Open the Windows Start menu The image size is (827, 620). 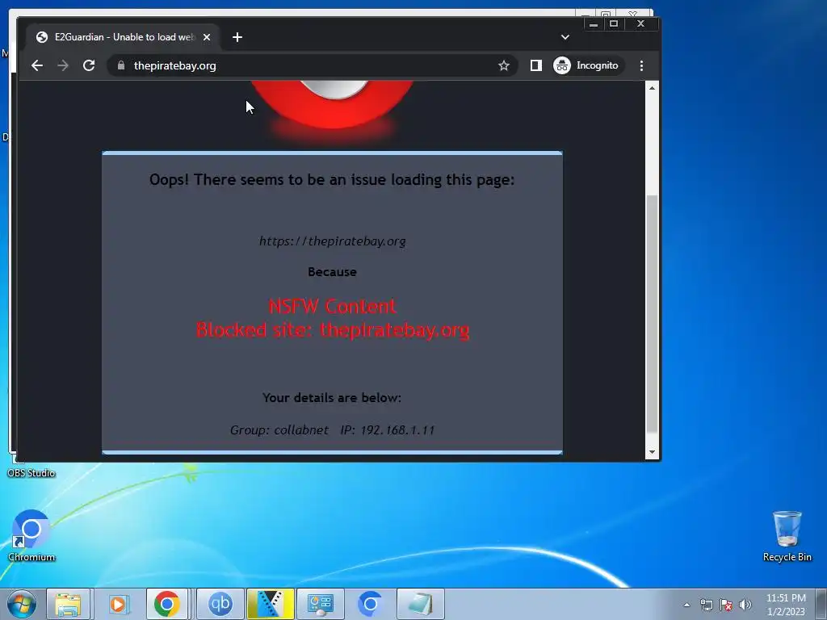click(21, 604)
